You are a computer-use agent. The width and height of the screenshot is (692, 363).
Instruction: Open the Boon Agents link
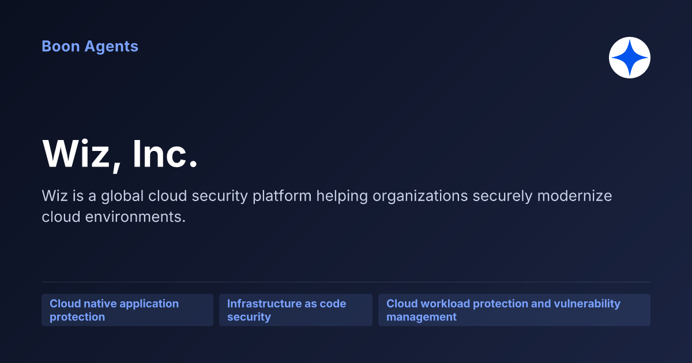click(x=90, y=47)
